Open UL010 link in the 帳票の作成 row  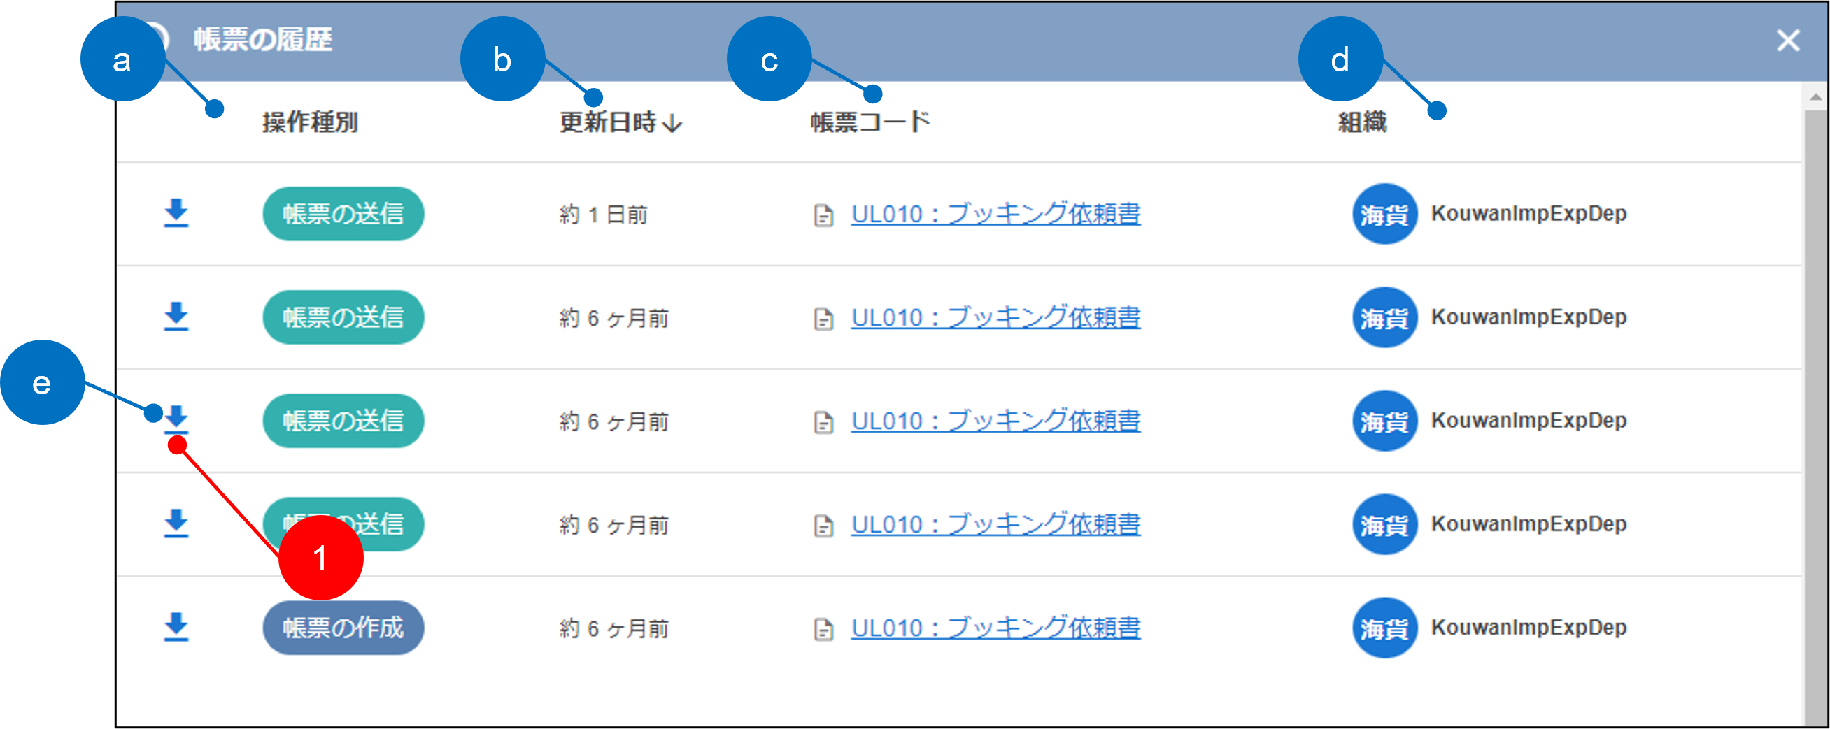tap(995, 628)
